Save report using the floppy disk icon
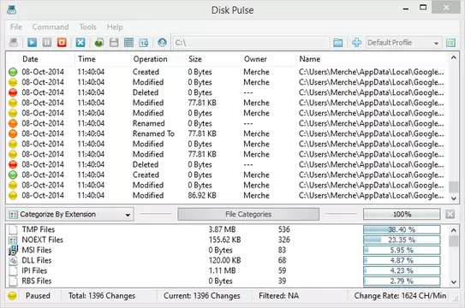465x308 pixels. coord(114,43)
